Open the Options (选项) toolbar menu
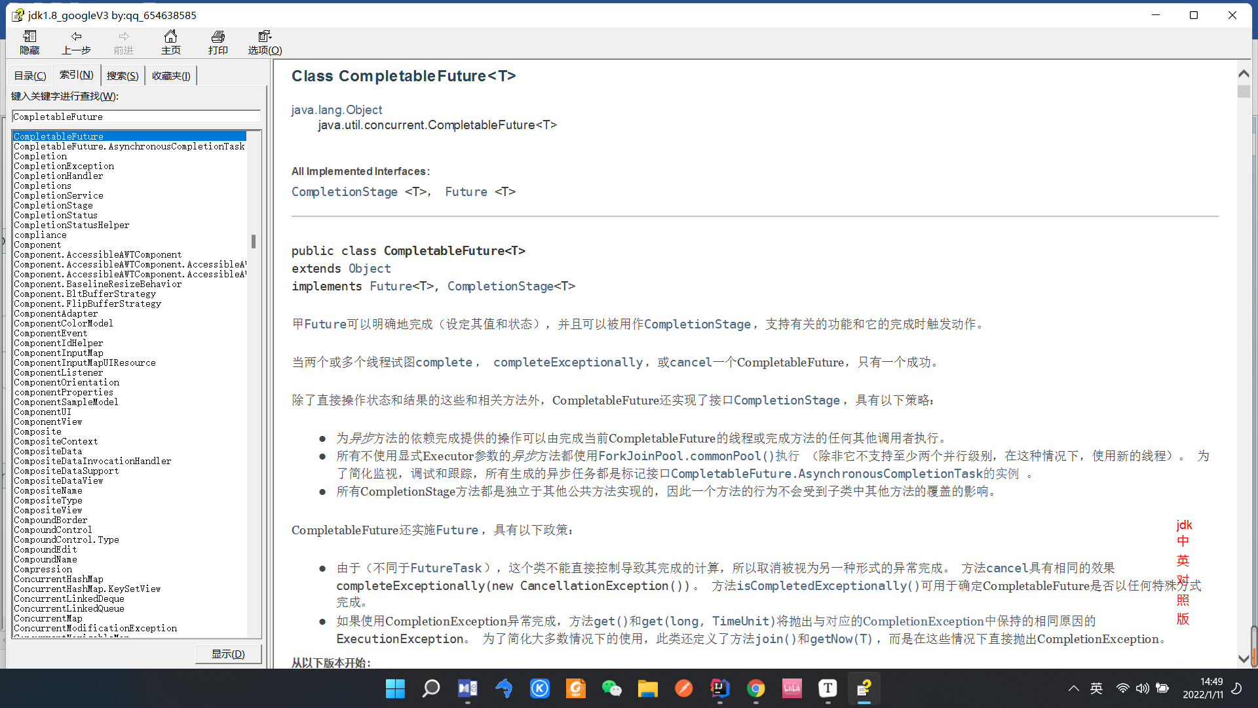Image resolution: width=1258 pixels, height=708 pixels. 265,42
